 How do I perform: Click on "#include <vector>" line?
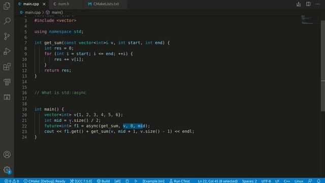coord(55,20)
